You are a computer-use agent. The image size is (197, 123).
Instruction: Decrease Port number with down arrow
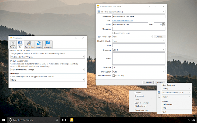(164, 25)
